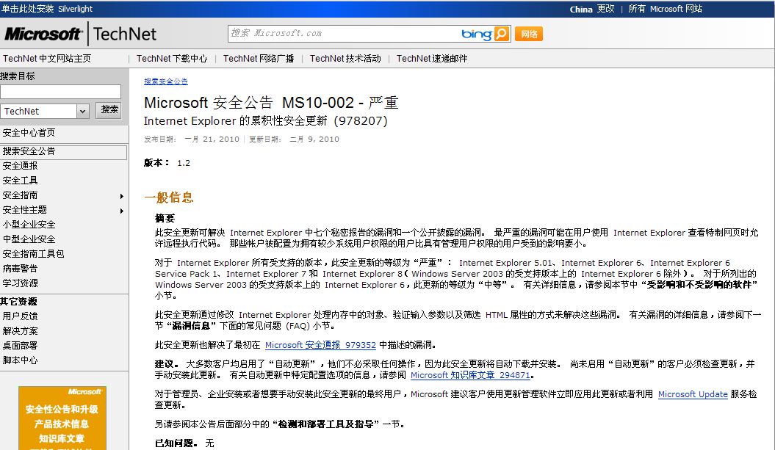The width and height of the screenshot is (775, 450).
Task: Open 脚本中心 in the sidebar
Action: [20, 360]
